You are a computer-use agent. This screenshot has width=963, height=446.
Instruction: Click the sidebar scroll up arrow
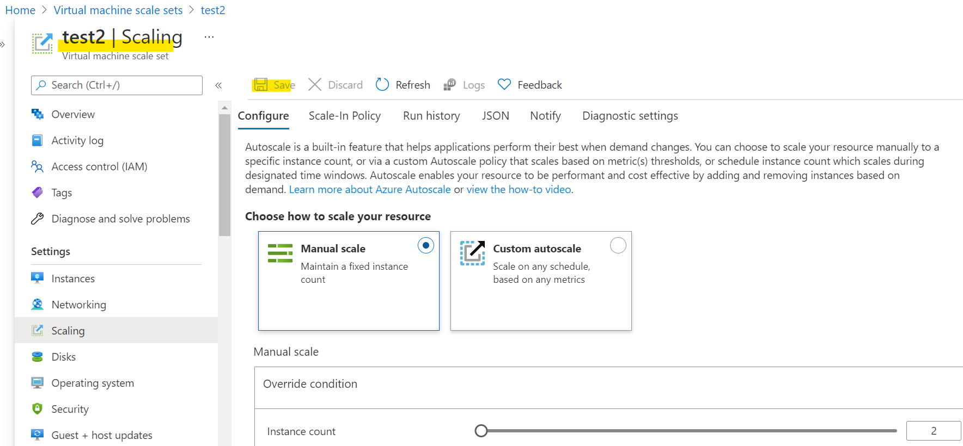pyautogui.click(x=224, y=108)
